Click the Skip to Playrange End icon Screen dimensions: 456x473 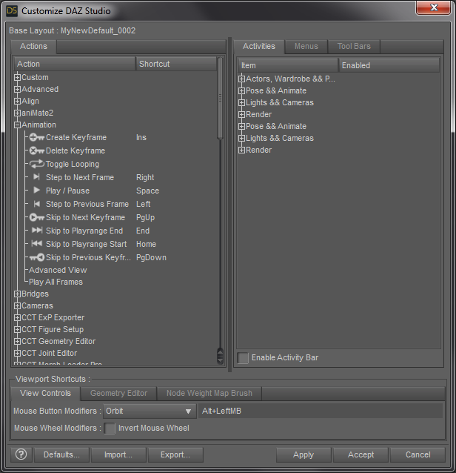tap(37, 230)
